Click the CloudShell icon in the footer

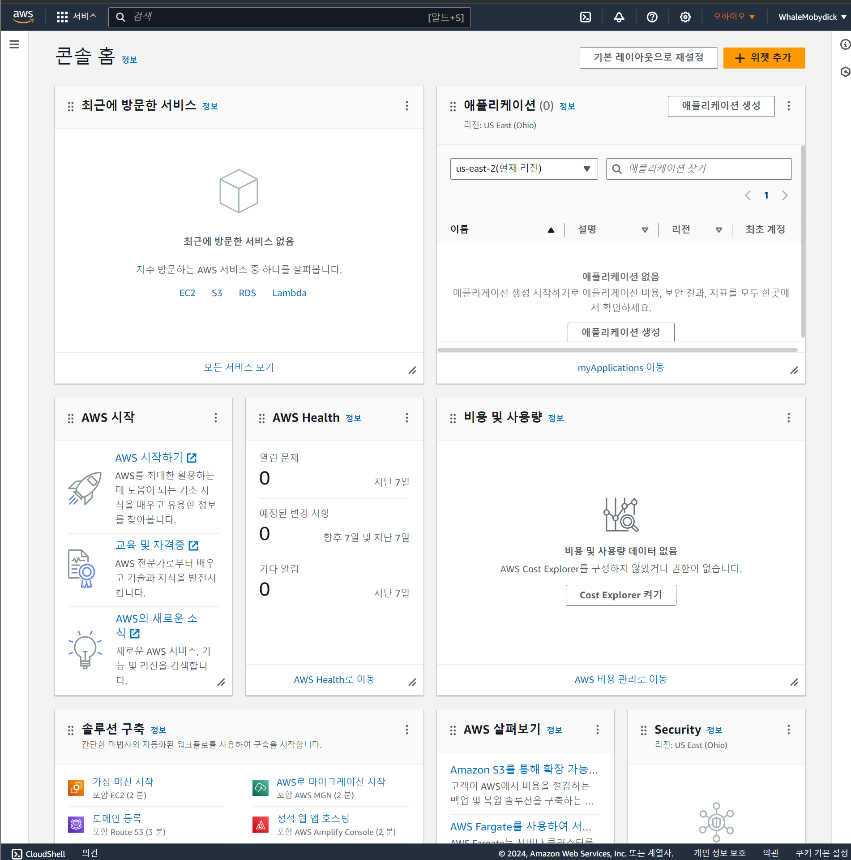17,854
